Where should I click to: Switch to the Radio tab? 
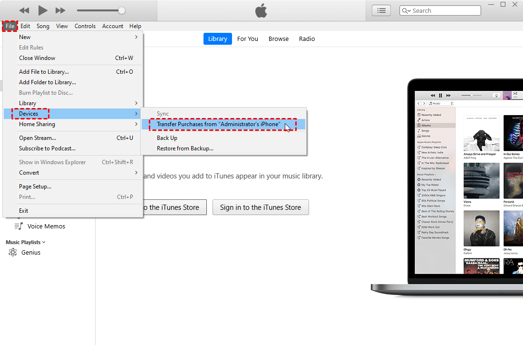click(x=307, y=39)
